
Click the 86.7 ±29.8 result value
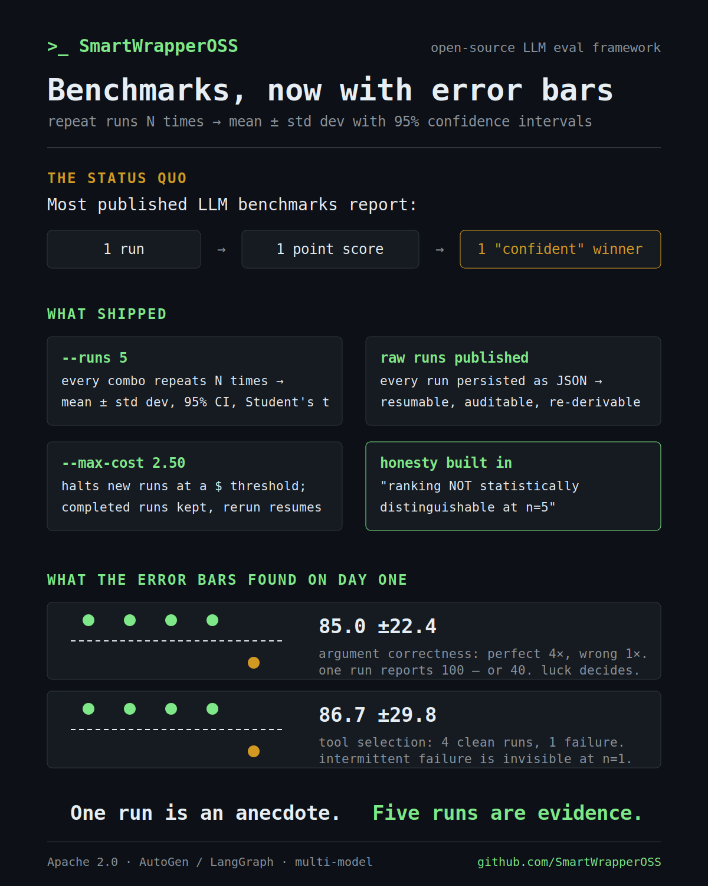(378, 715)
